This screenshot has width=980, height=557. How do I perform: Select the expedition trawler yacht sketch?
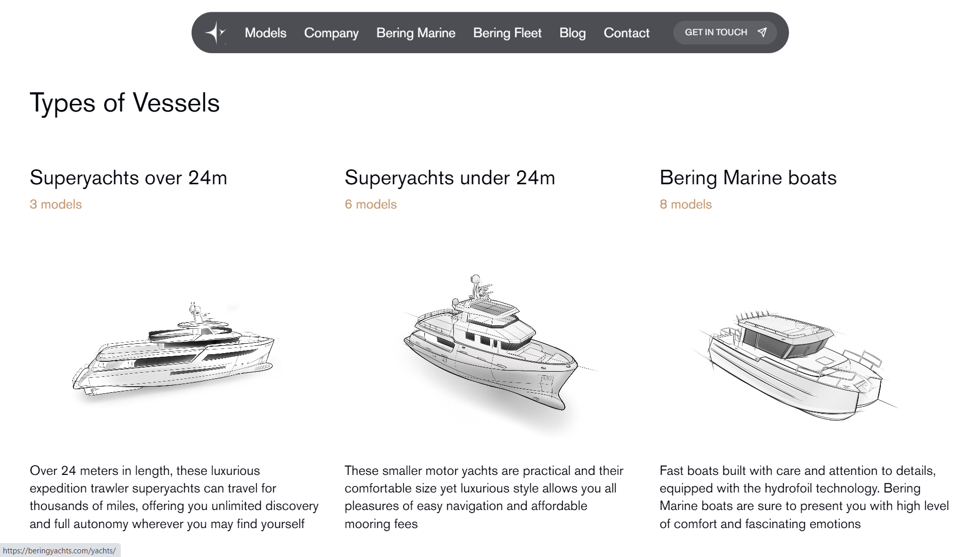[489, 346]
